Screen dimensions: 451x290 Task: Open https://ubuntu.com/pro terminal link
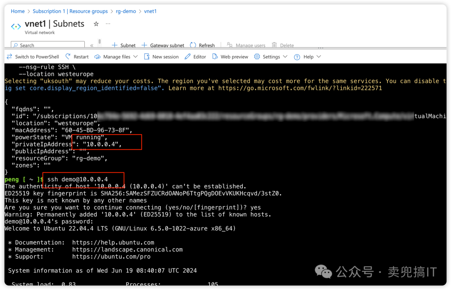pyautogui.click(x=111, y=257)
